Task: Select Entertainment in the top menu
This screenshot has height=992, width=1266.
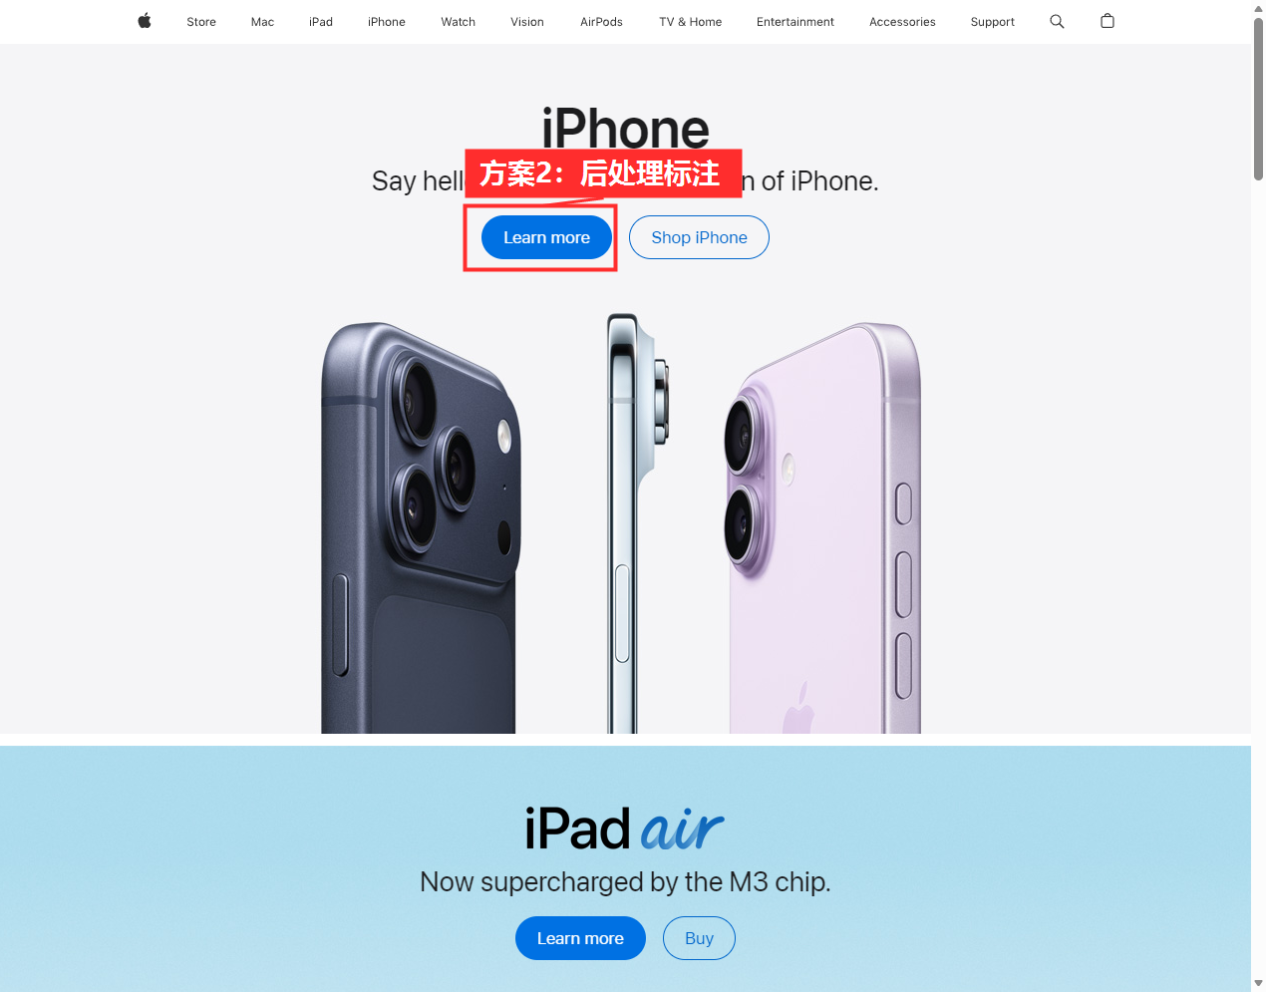Action: 795,22
